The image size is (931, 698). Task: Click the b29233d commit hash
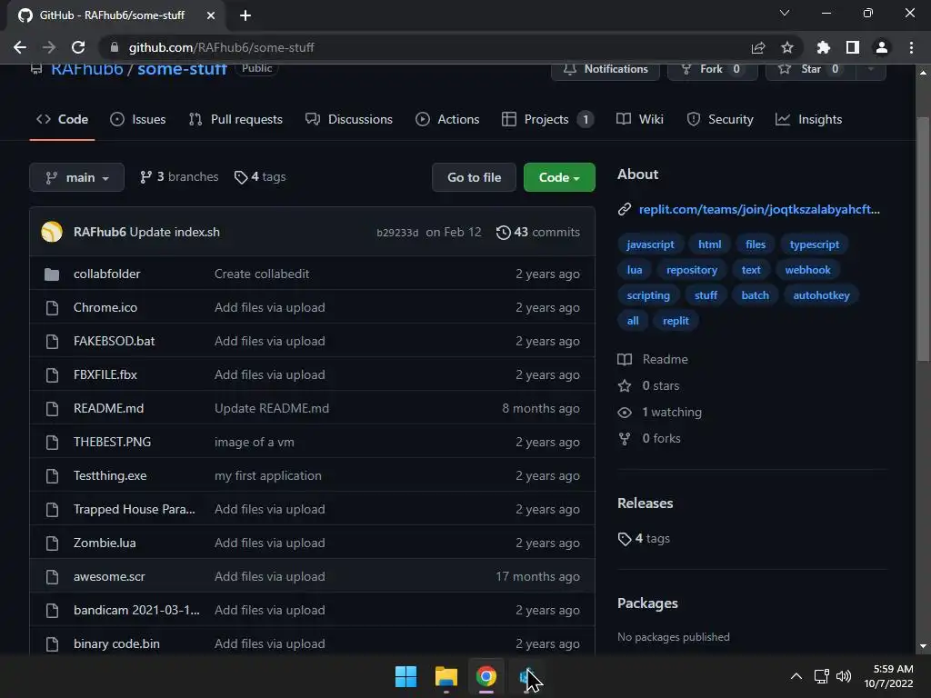(x=397, y=233)
